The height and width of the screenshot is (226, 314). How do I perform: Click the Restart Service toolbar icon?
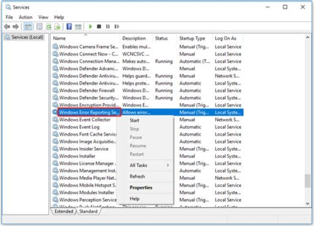pos(117,27)
